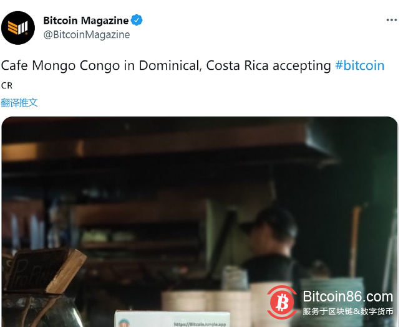This screenshot has width=403, height=327.
Task: Click the CR text below the tweet
Action: point(7,85)
